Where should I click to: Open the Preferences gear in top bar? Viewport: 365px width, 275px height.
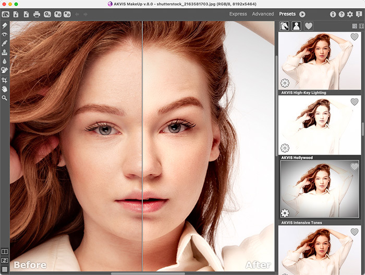[350, 14]
